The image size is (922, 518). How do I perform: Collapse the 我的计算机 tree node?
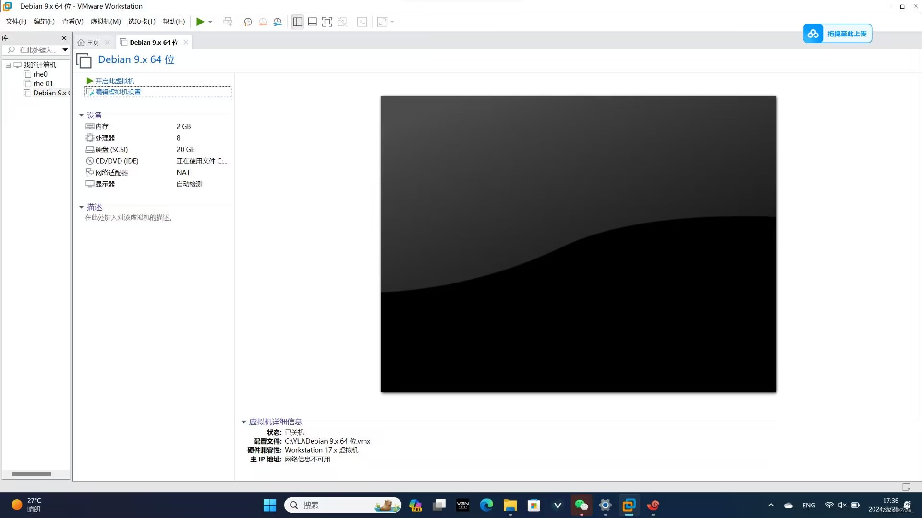8,65
